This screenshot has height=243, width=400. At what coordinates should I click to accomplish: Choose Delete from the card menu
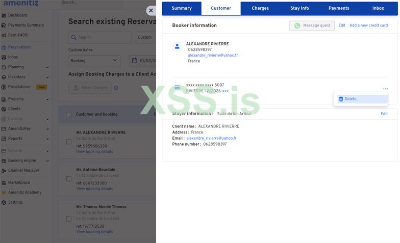pyautogui.click(x=362, y=99)
